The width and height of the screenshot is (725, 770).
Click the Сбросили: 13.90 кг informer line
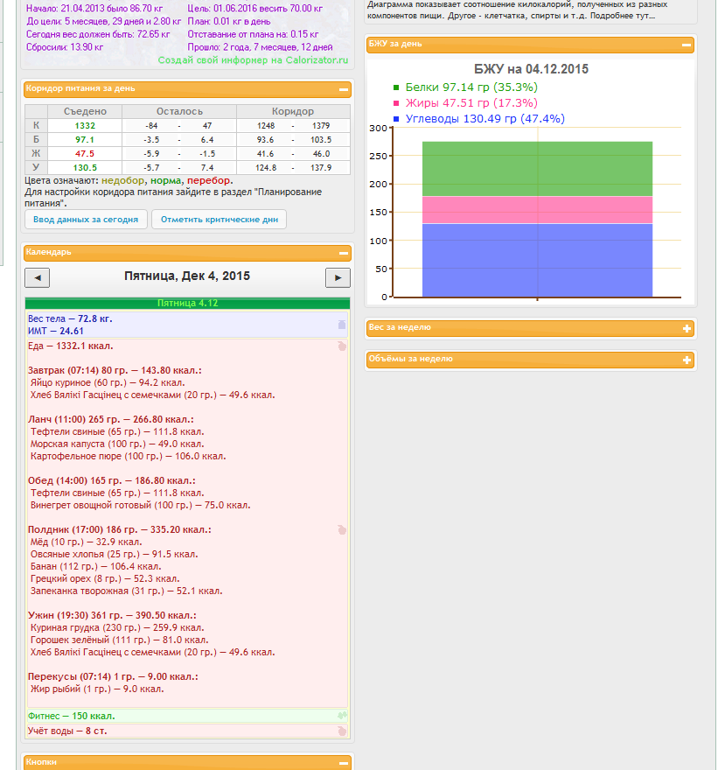click(x=65, y=47)
